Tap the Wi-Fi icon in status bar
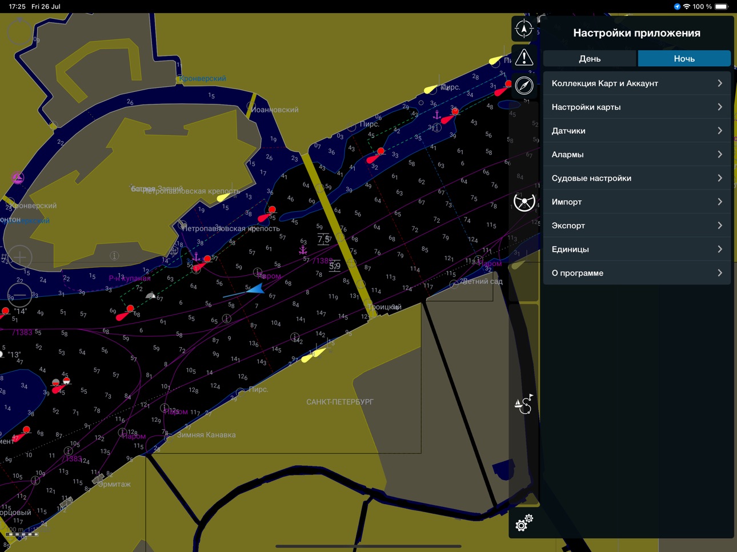 coord(686,6)
